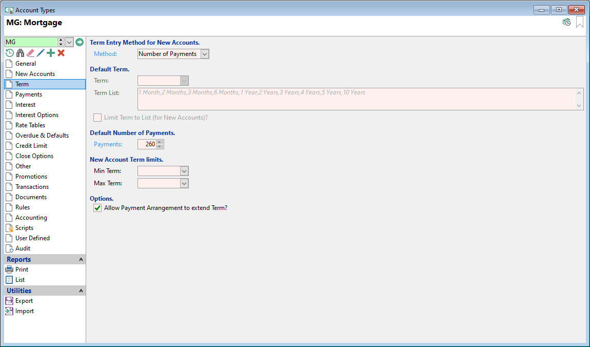Open the Promotions page
This screenshot has width=590, height=347.
(45, 177)
